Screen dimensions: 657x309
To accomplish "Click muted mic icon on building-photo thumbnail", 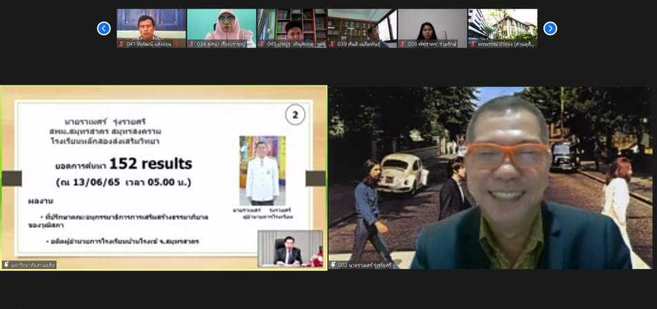I will click(x=473, y=44).
